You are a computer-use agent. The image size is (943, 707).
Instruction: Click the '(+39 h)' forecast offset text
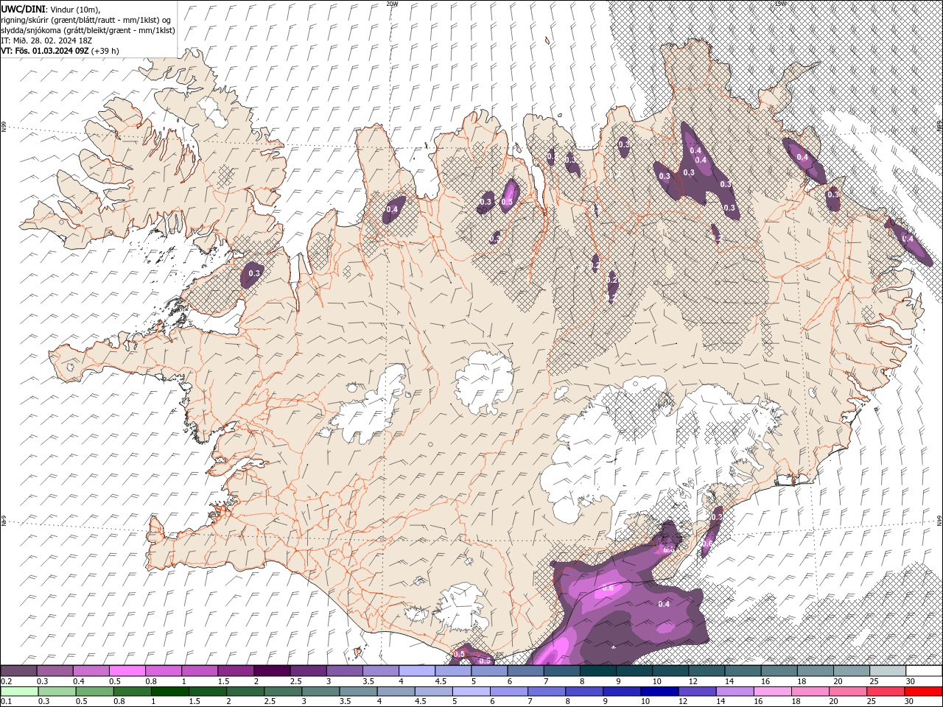click(105, 51)
